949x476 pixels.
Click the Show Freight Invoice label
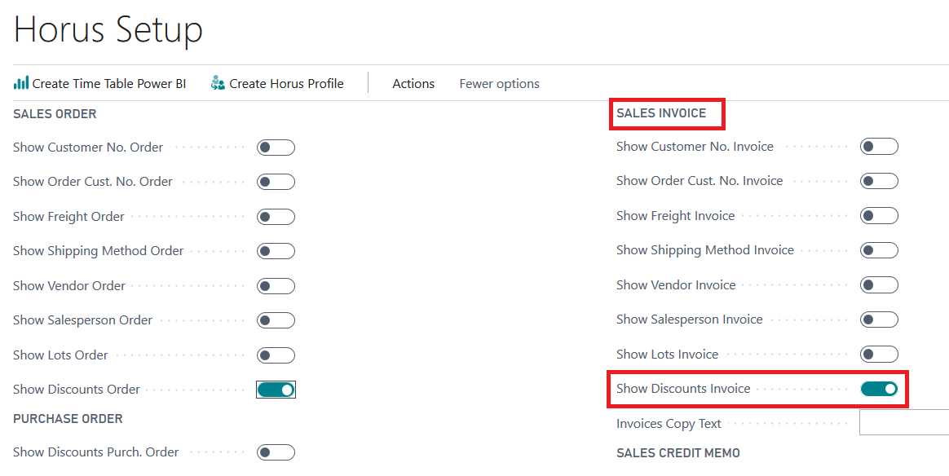pos(675,216)
